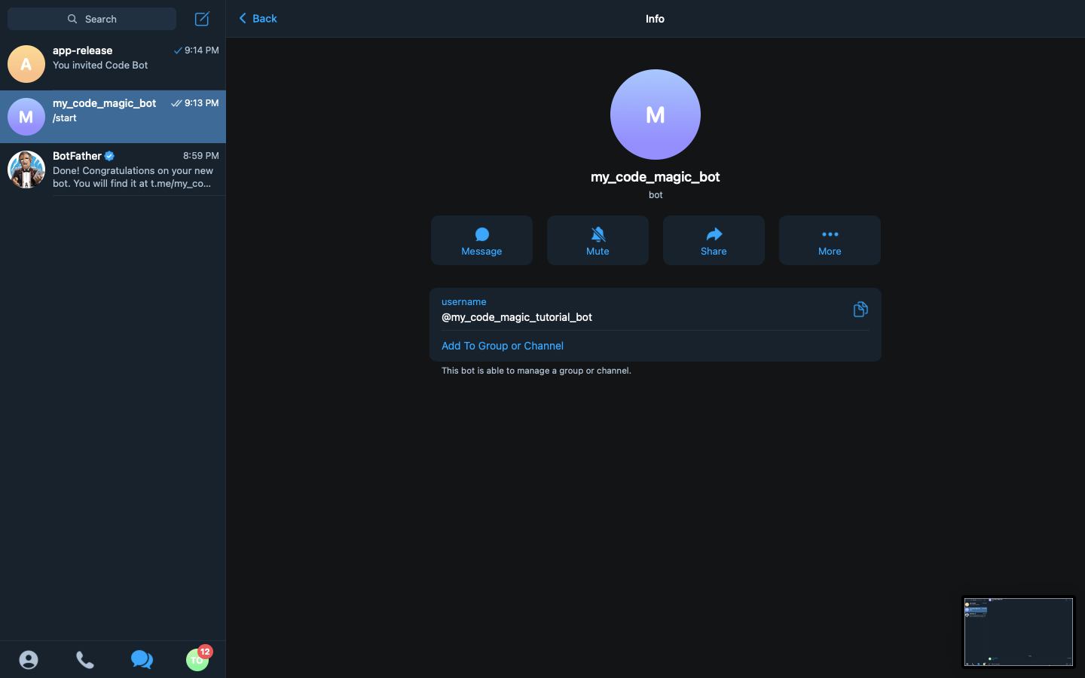Open the Calls tab phone icon
Image resolution: width=1085 pixels, height=678 pixels.
(85, 660)
